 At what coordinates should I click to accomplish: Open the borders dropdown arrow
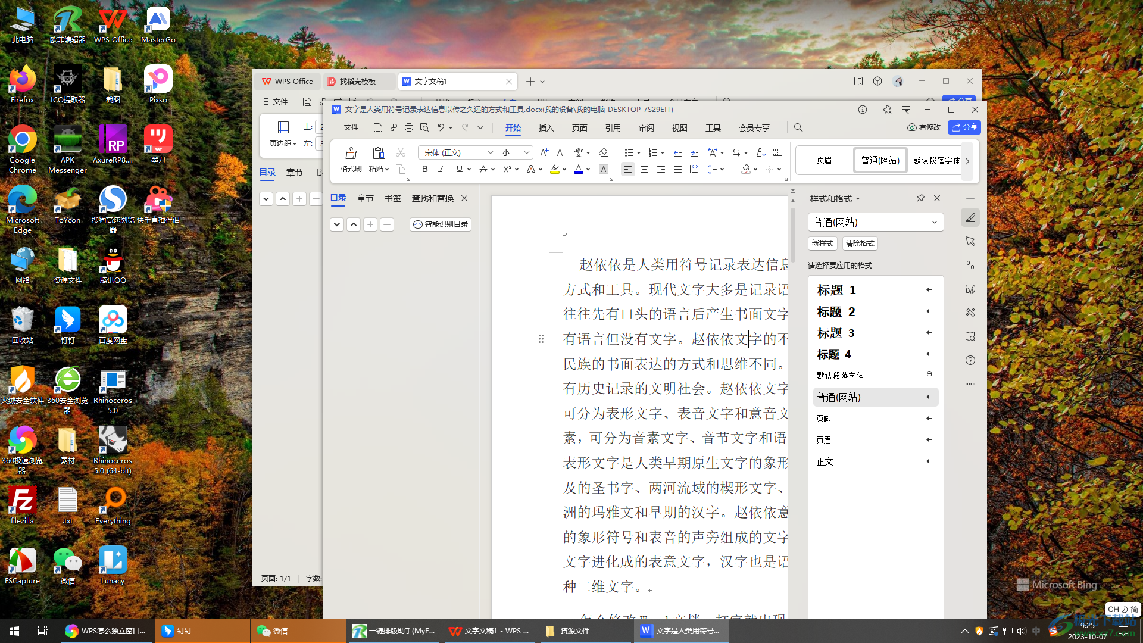pos(779,170)
